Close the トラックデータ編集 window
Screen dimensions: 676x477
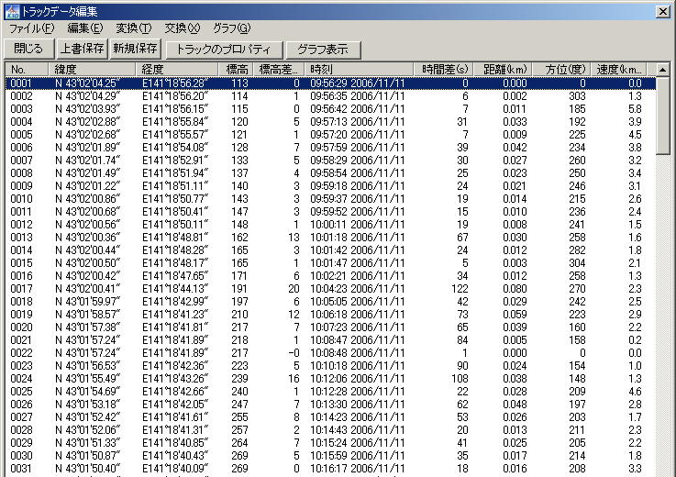(x=662, y=11)
